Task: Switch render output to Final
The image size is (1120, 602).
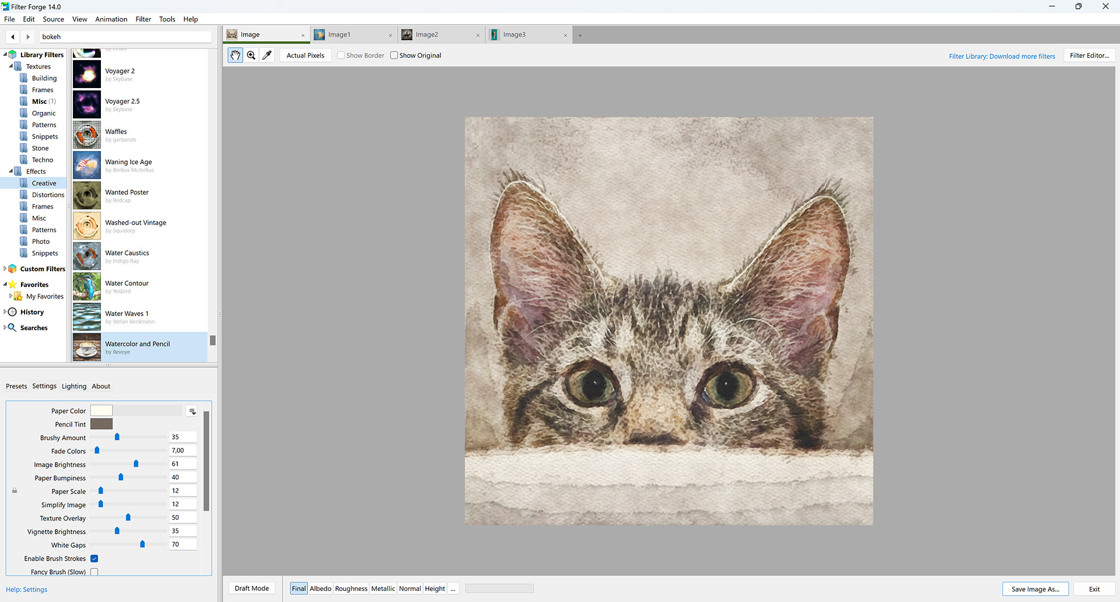Action: pos(299,589)
